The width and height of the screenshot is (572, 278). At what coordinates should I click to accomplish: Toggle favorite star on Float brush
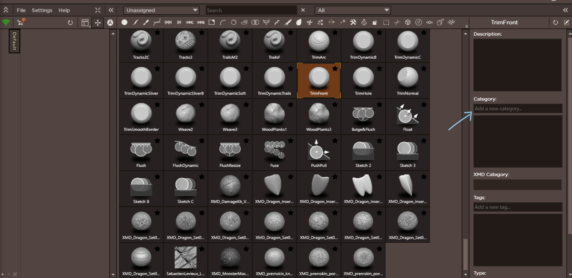coord(424,104)
